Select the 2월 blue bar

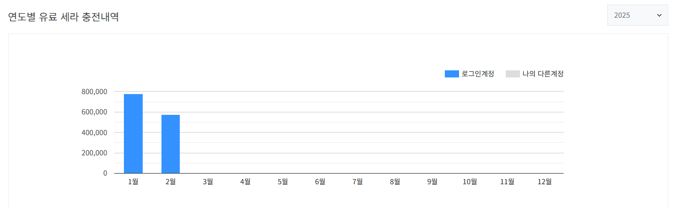[x=171, y=144]
